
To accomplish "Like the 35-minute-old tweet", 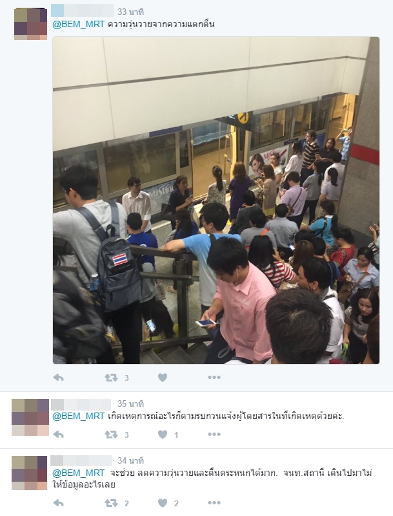I will [163, 435].
